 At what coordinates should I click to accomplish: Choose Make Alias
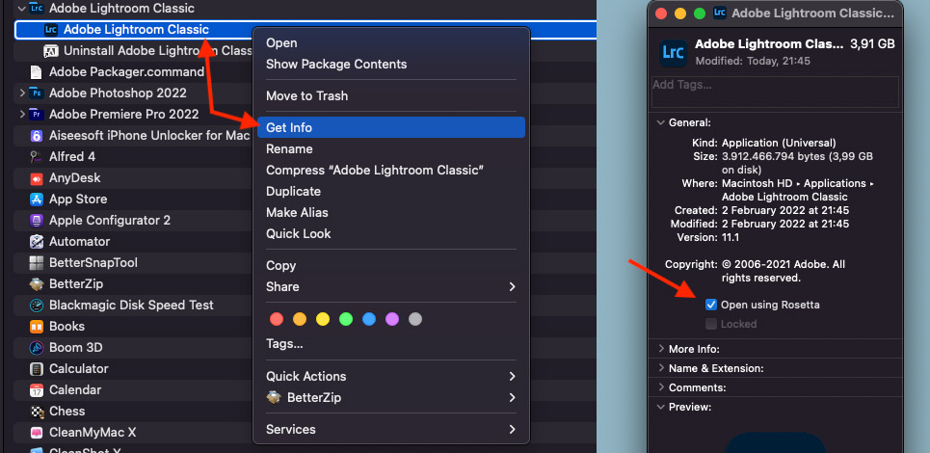[x=391, y=212]
